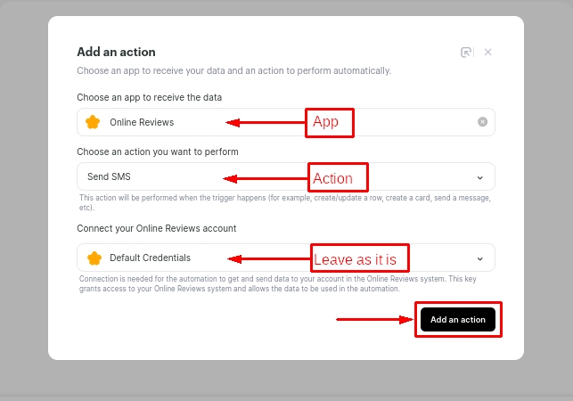Click the pop-out icon beside the close button
Viewport: 573px width, 401px height.
tap(466, 53)
